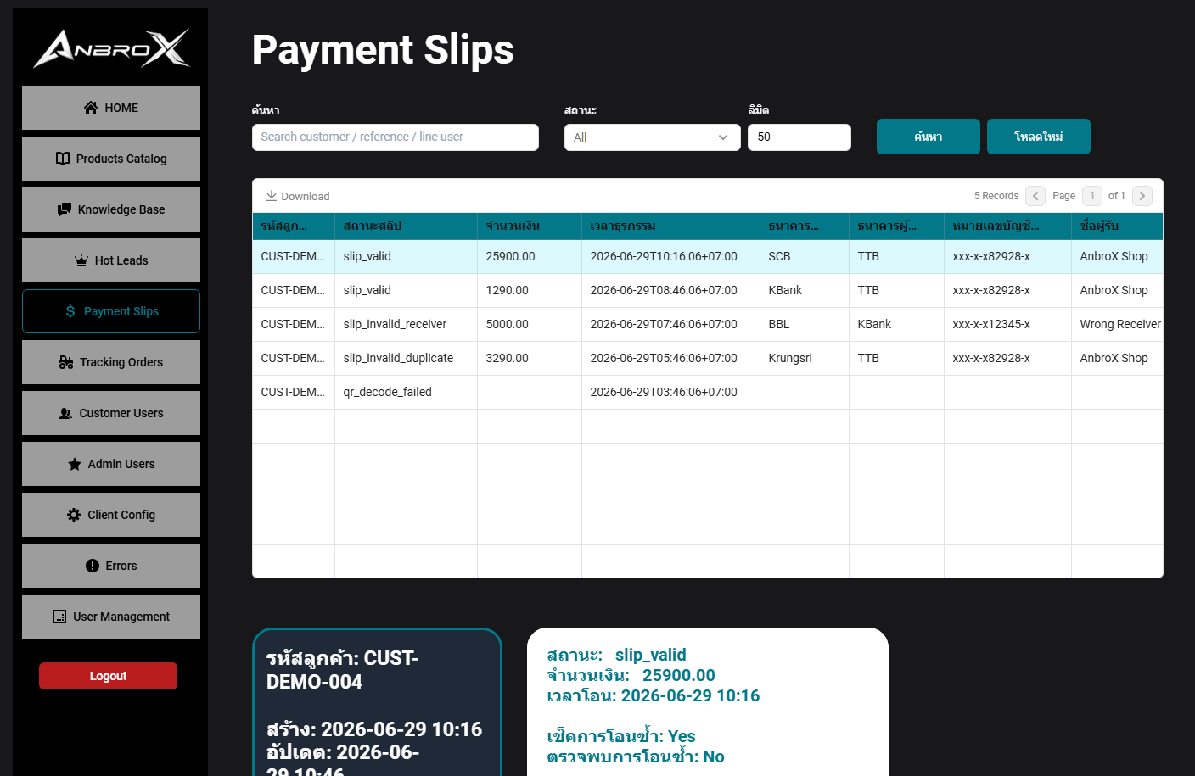Viewport: 1195px width, 776px height.
Task: Click the page number box
Action: click(1092, 196)
